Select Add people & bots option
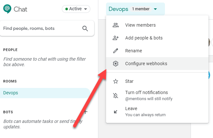The image size is (213, 138). pyautogui.click(x=144, y=38)
